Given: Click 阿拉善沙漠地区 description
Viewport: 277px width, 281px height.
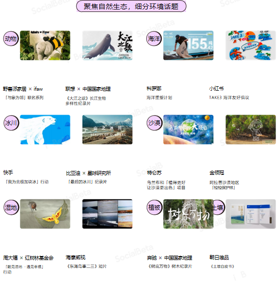Looking at the screenshot, I should pyautogui.click(x=224, y=182).
